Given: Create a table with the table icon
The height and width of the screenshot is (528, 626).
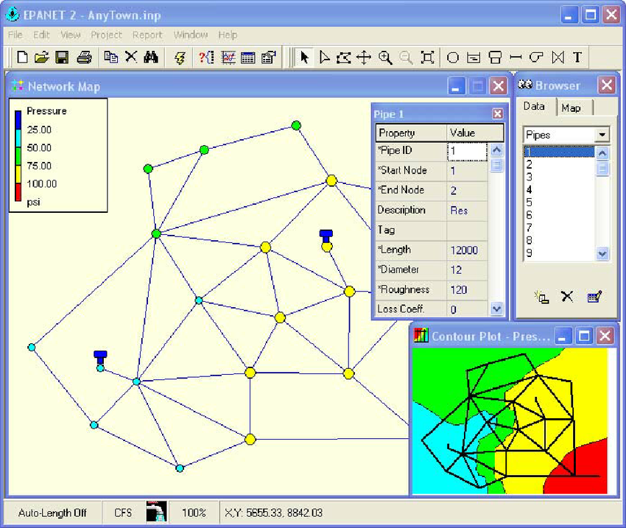Looking at the screenshot, I should pyautogui.click(x=248, y=58).
